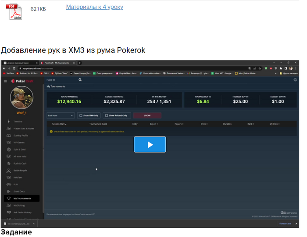307x237 pixels.
Task: Open the YouTube bookmark
Action: tap(9, 73)
